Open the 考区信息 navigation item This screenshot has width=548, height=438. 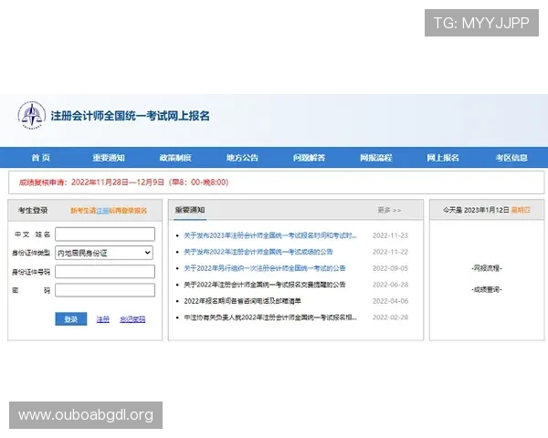pyautogui.click(x=511, y=158)
